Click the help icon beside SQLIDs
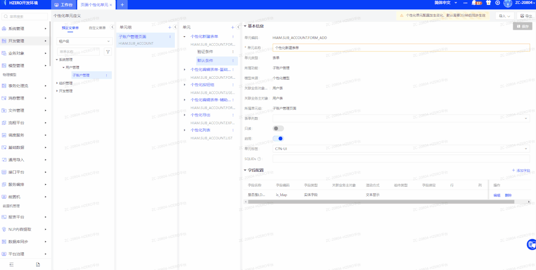The width and height of the screenshot is (536, 270). point(259,159)
